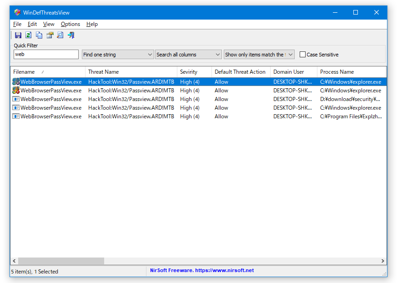Screen dimensions: 397x283
Task: Select the row with process D:¥download¥security
Action: point(198,99)
